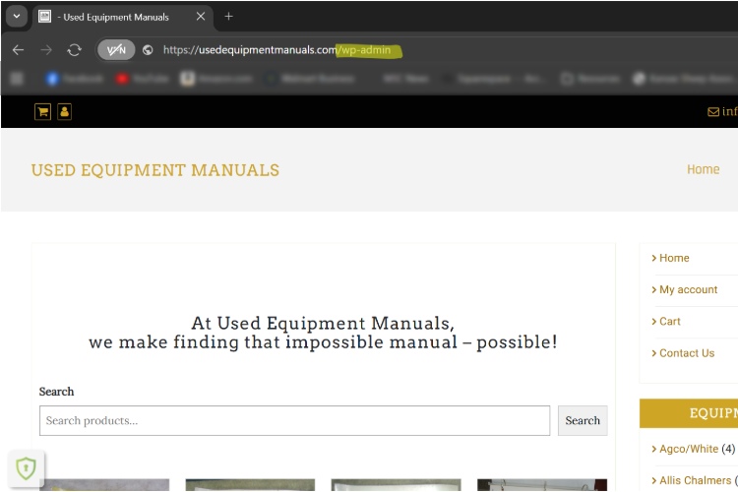This screenshot has height=492, width=738.
Task: Open a new tab with plus icon
Action: (x=228, y=17)
